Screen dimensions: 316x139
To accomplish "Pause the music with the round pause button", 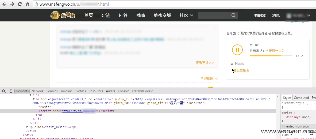I will click(x=237, y=50).
